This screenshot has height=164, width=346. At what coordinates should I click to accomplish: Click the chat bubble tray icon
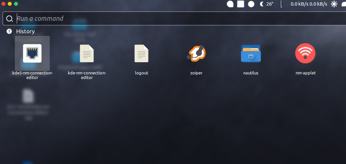(230, 4)
